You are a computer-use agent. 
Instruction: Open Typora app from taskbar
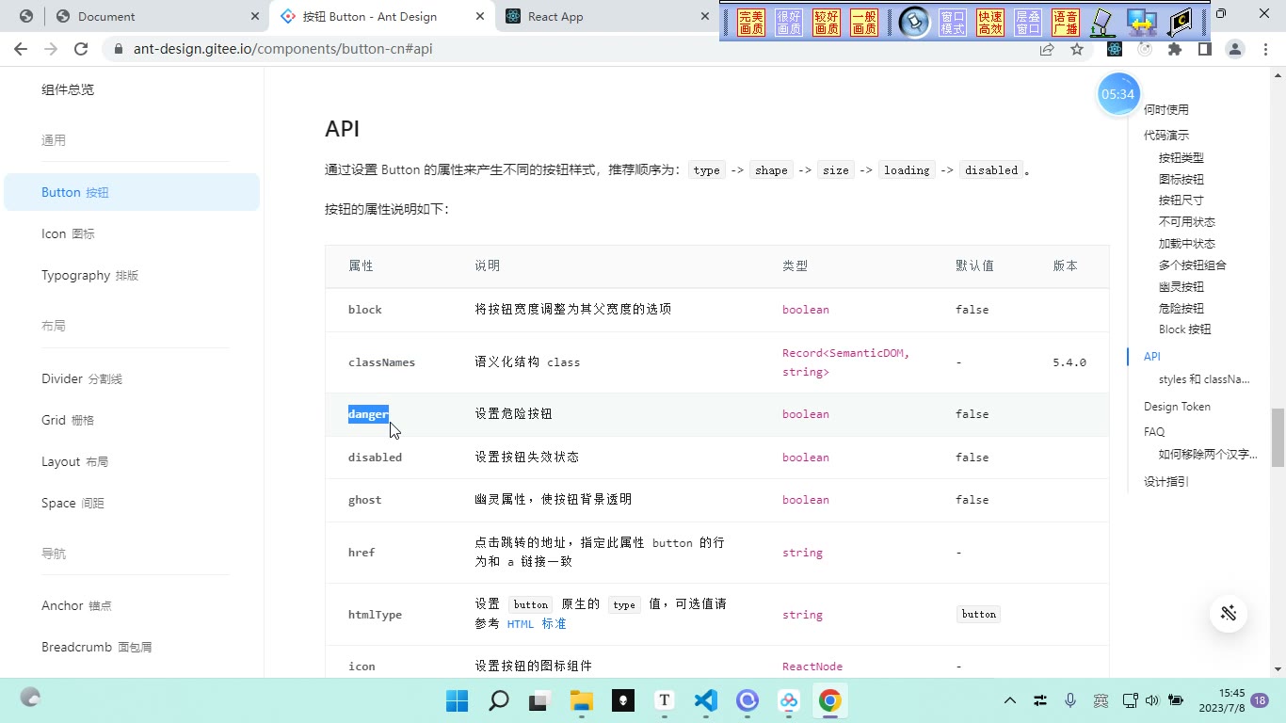[x=665, y=700]
